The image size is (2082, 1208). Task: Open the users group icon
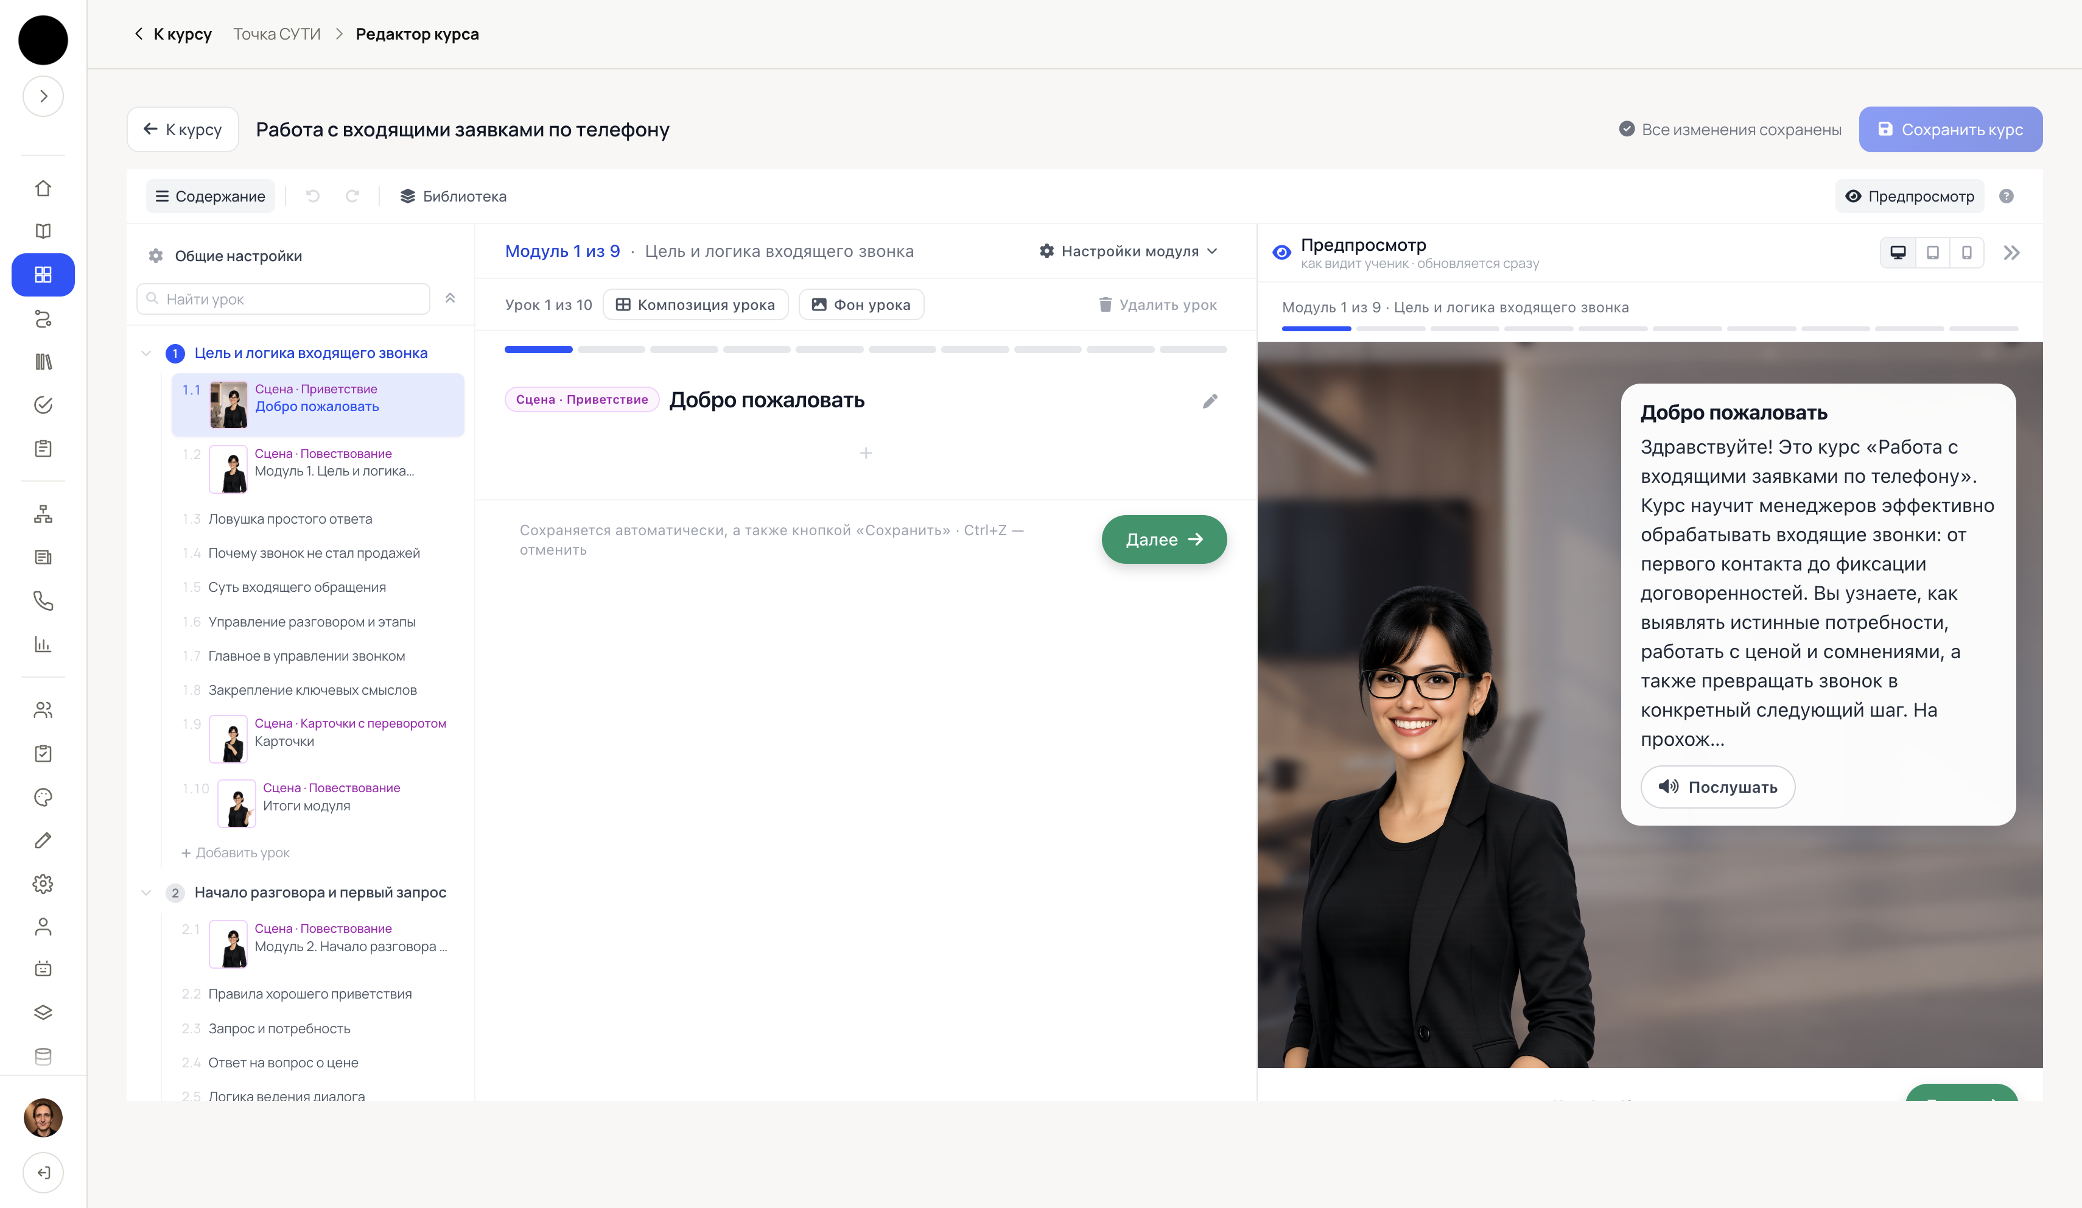(x=43, y=710)
